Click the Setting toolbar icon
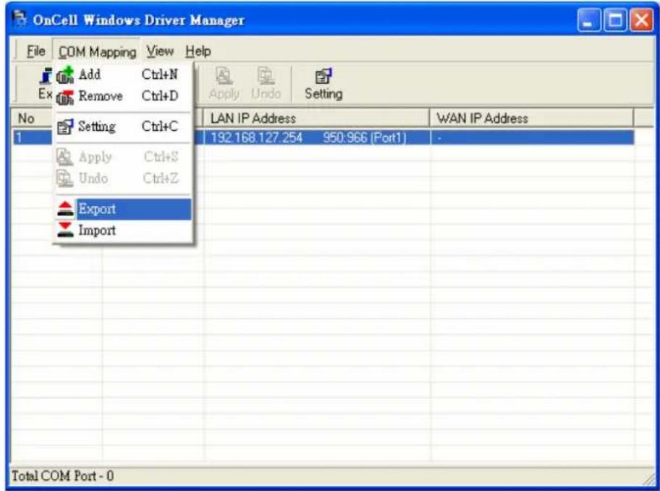Screen dimensions: 660x491 [x=323, y=84]
